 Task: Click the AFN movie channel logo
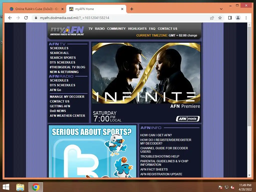188,119
